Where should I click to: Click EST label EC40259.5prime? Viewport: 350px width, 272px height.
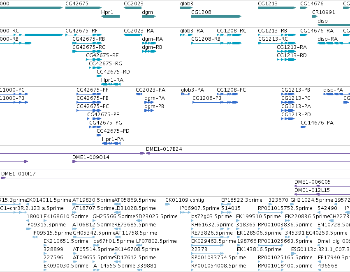click(327, 233)
